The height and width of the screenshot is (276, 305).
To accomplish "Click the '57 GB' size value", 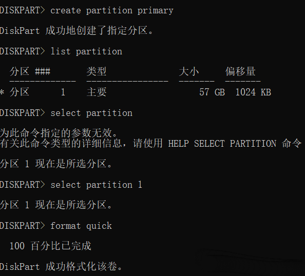I will pos(212,92).
